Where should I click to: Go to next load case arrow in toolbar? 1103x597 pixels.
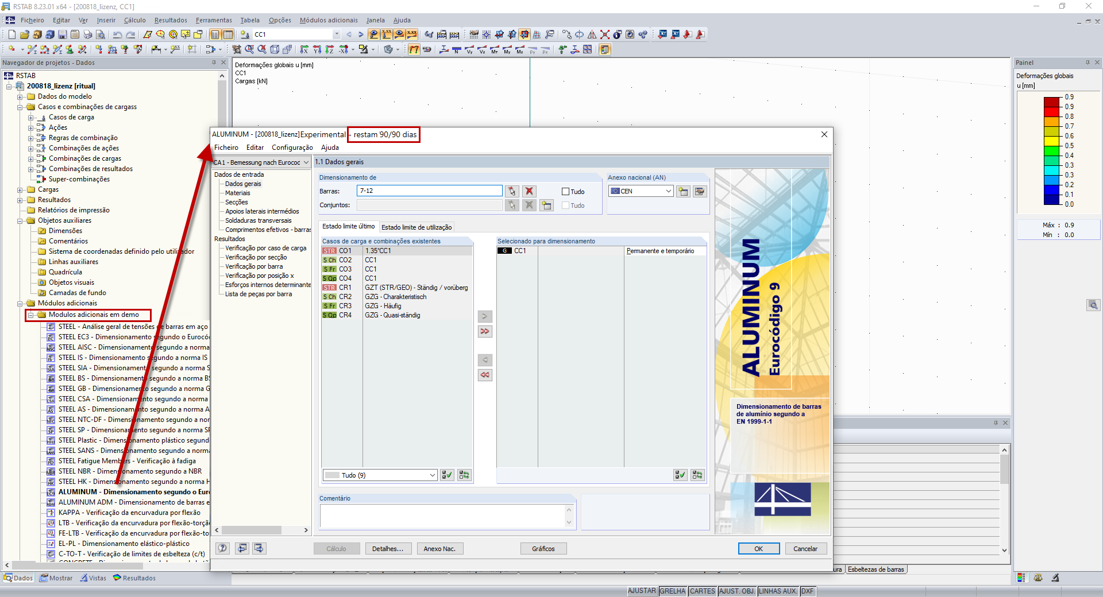361,34
